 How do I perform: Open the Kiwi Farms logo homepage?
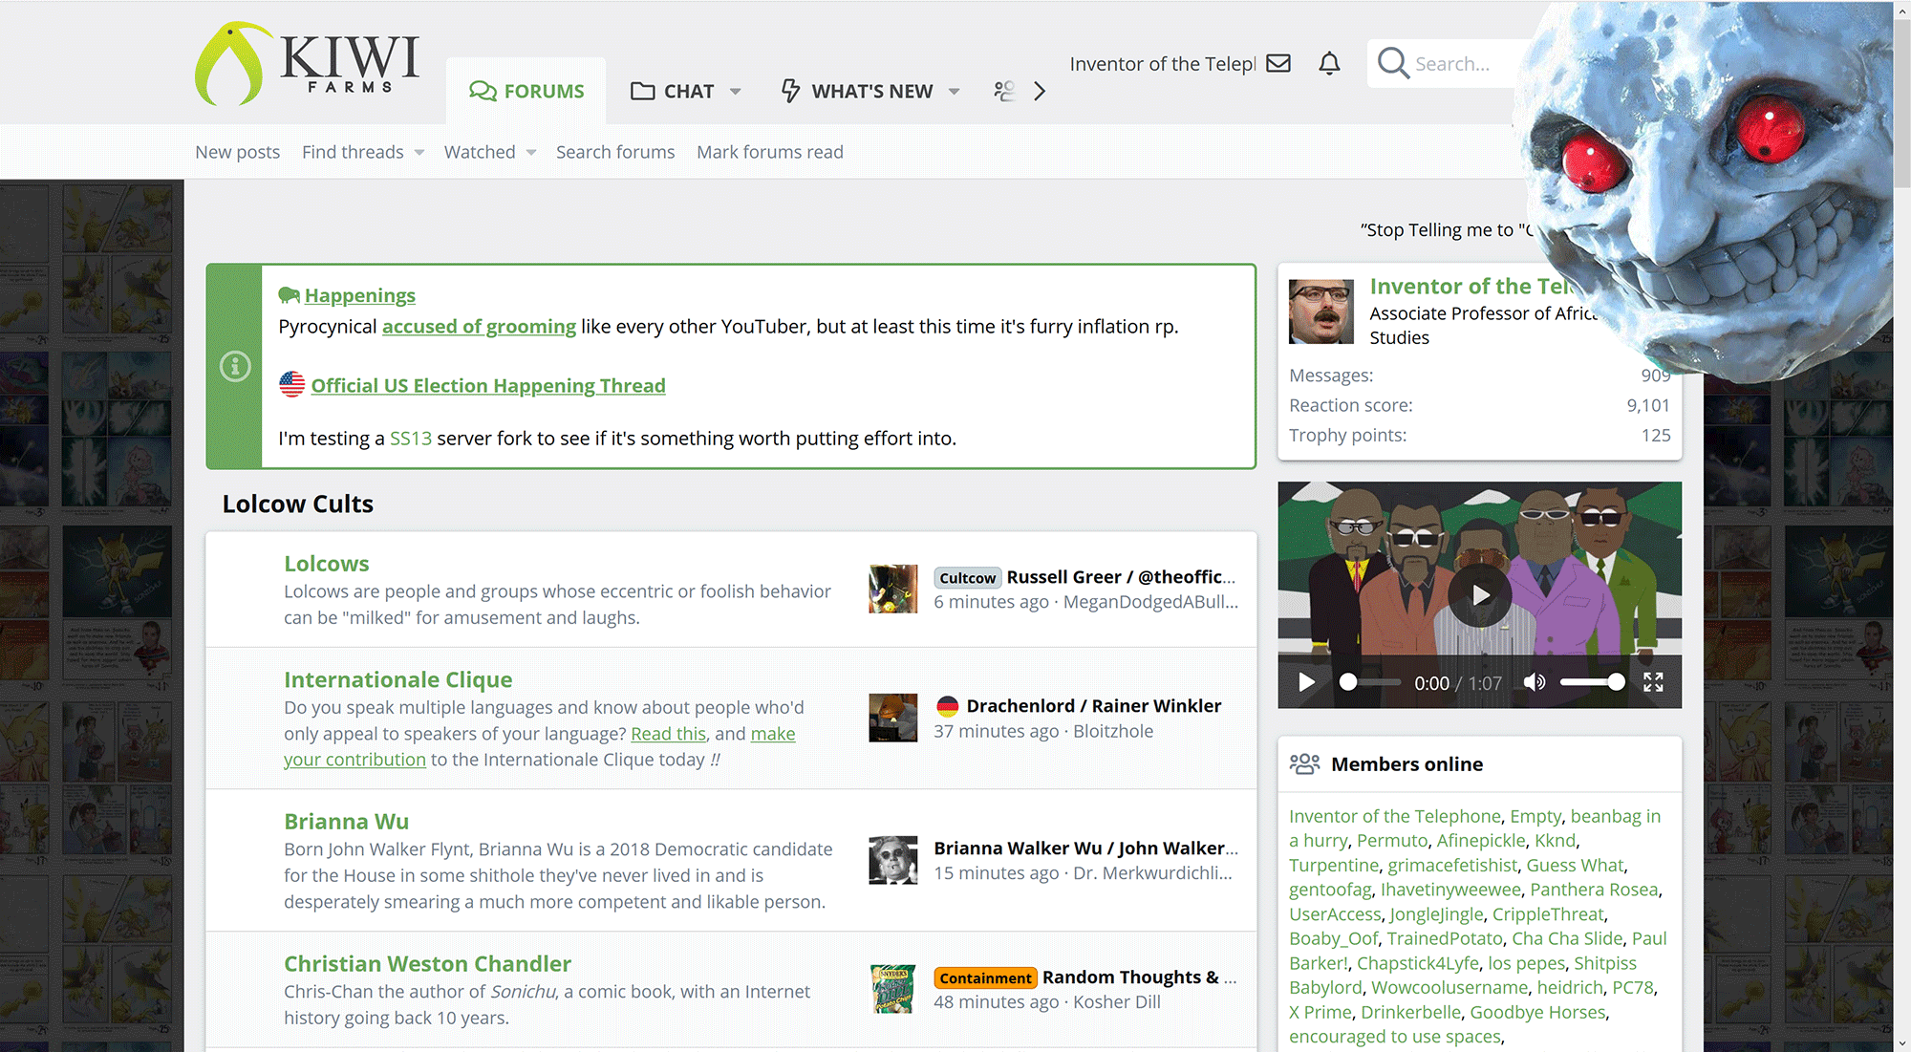(x=307, y=63)
